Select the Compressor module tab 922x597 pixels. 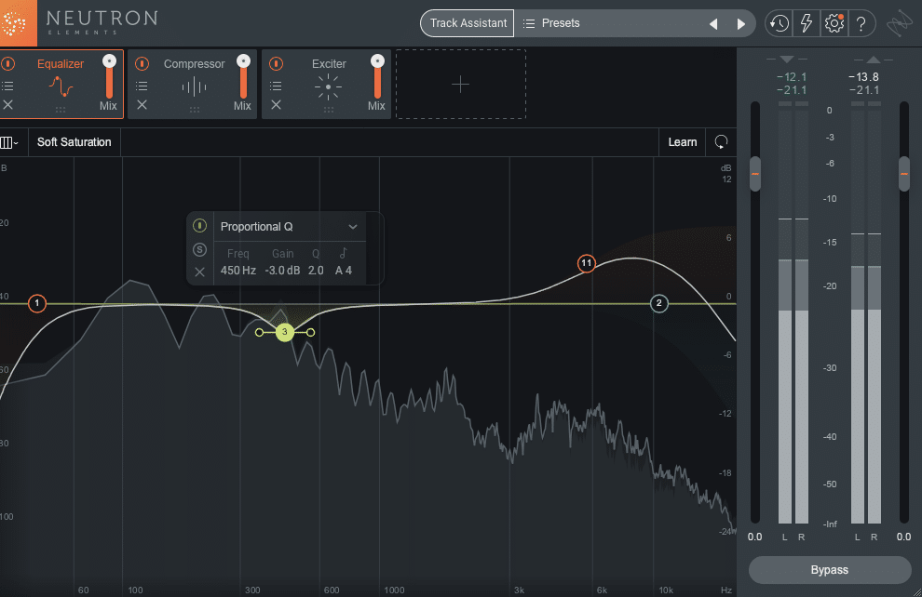coord(192,84)
